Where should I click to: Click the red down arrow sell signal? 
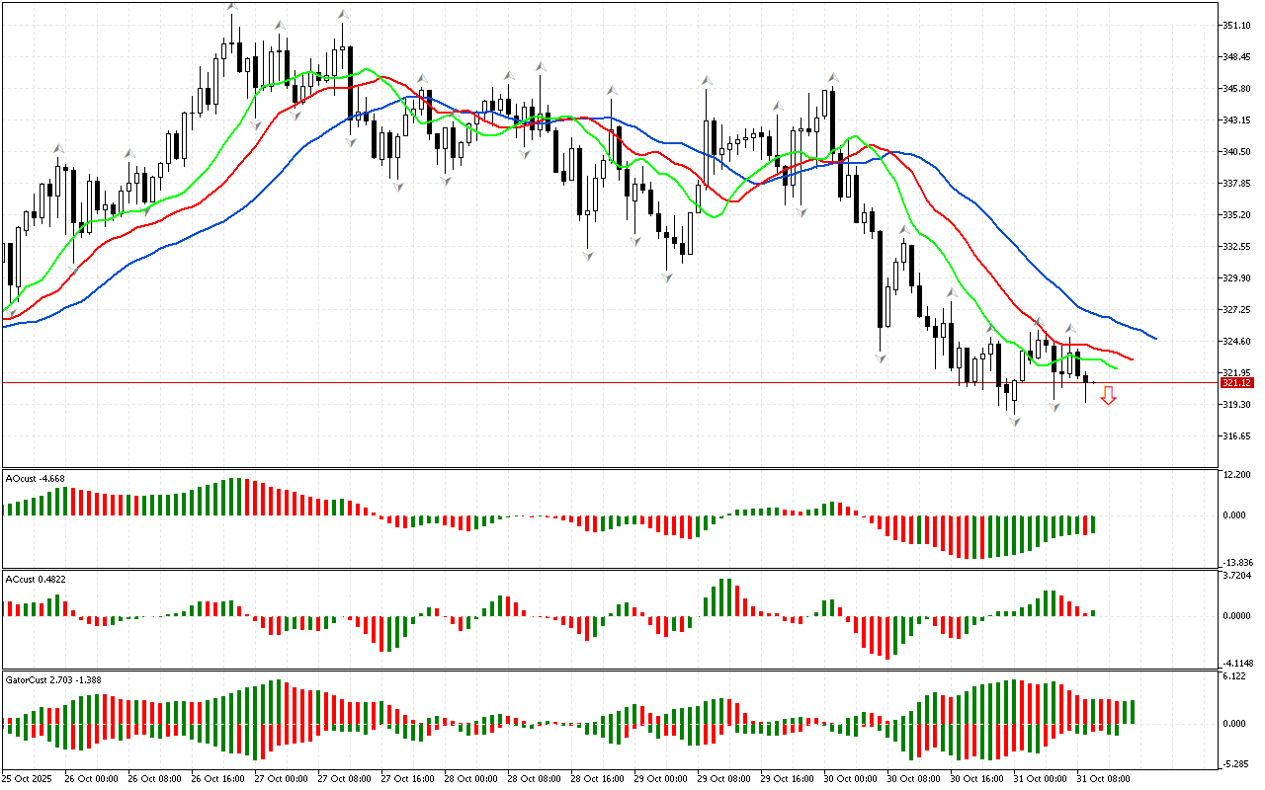1109,396
